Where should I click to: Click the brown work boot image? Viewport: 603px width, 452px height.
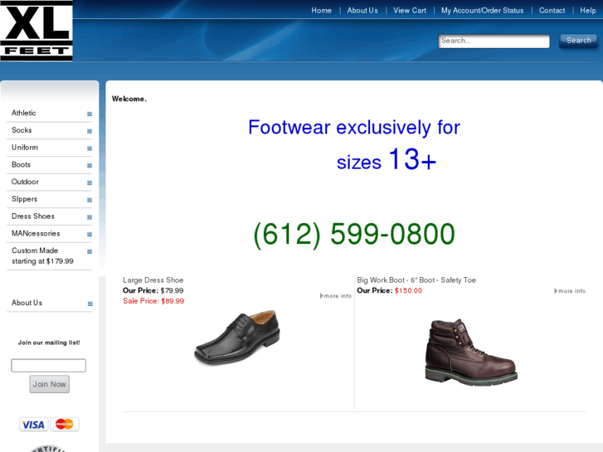coord(471,352)
